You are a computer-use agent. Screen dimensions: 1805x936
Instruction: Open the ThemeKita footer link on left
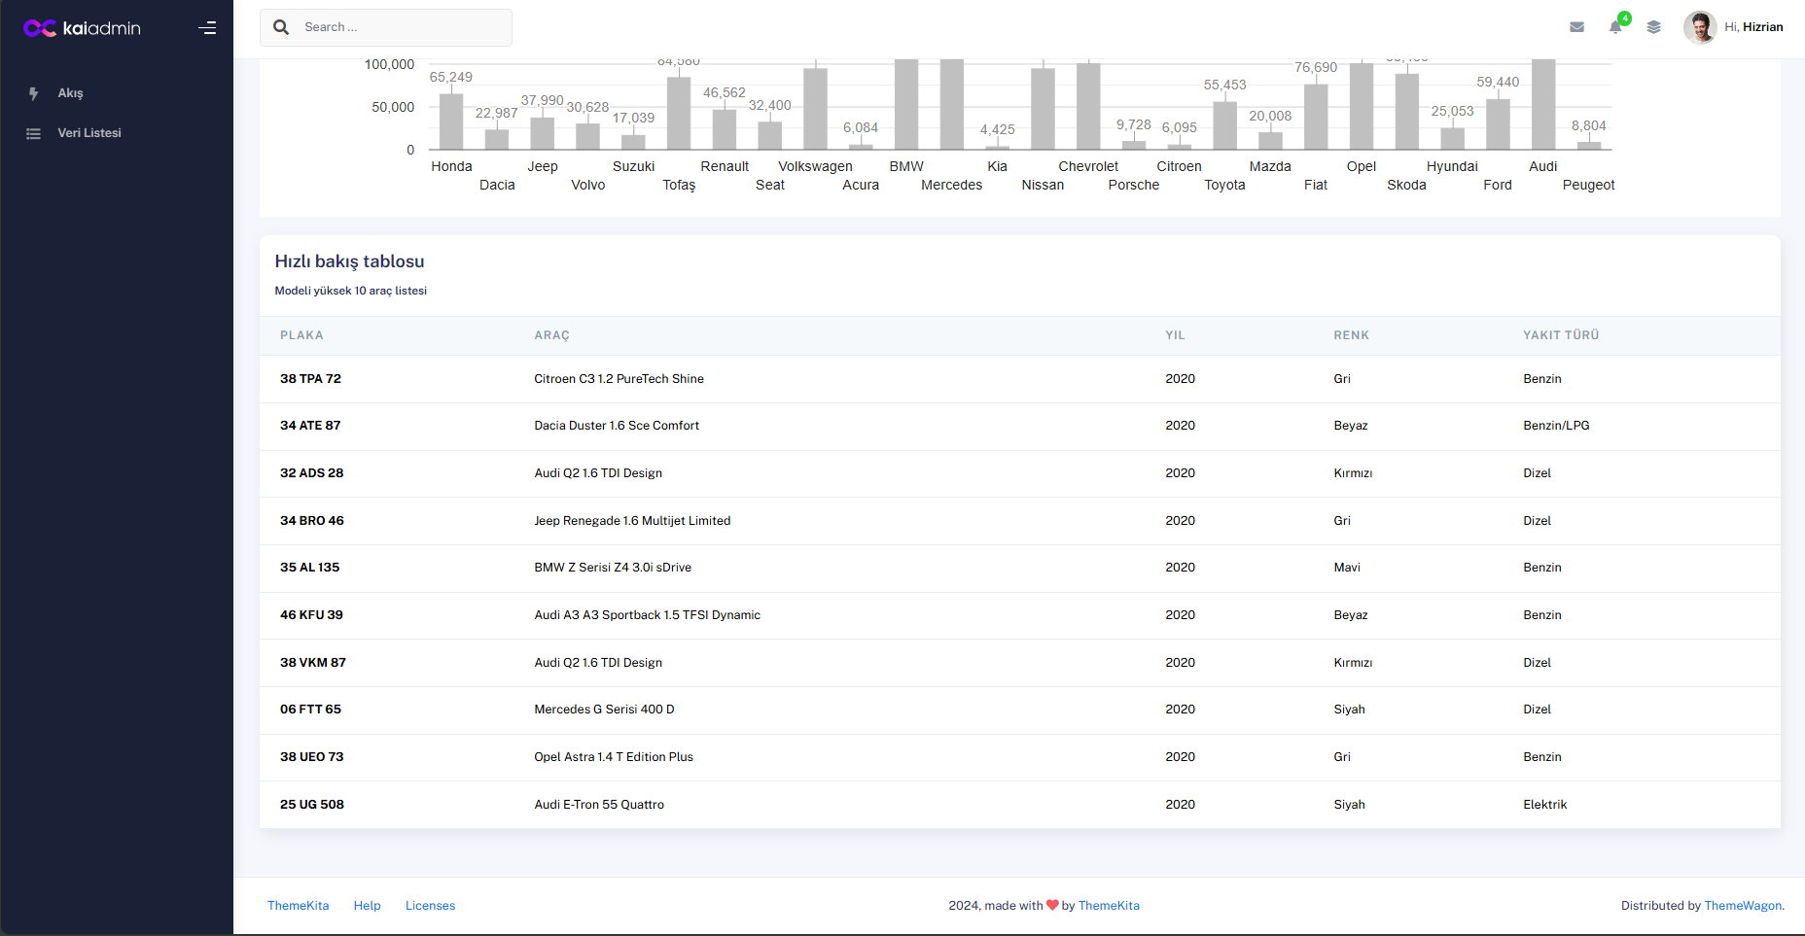click(x=298, y=906)
